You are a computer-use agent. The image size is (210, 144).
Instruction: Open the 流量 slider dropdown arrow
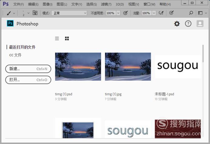coord(154,13)
